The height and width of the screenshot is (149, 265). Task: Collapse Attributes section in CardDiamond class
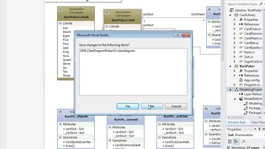(110, 127)
